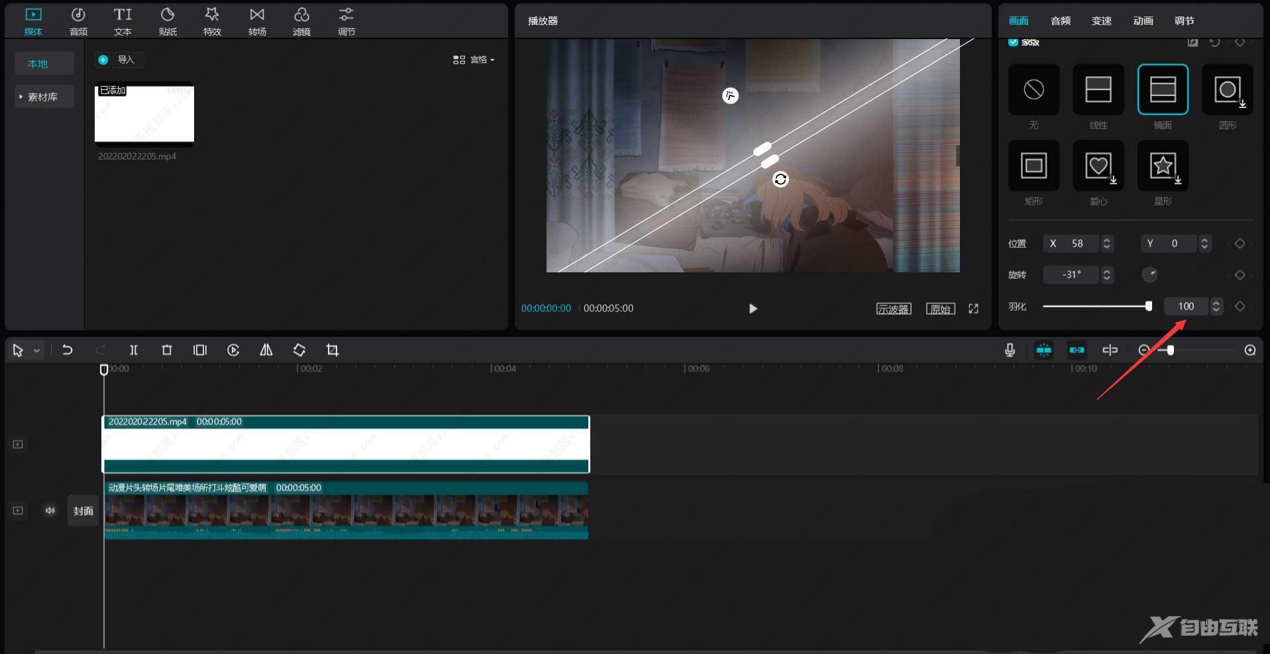Click the X position stepper arrows

(x=1106, y=244)
